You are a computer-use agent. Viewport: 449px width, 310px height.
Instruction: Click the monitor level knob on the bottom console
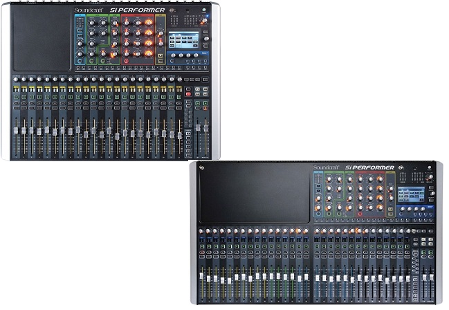click(431, 176)
